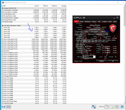Select the Core 0 Clock (perf #1/2) row

tap(34, 39)
